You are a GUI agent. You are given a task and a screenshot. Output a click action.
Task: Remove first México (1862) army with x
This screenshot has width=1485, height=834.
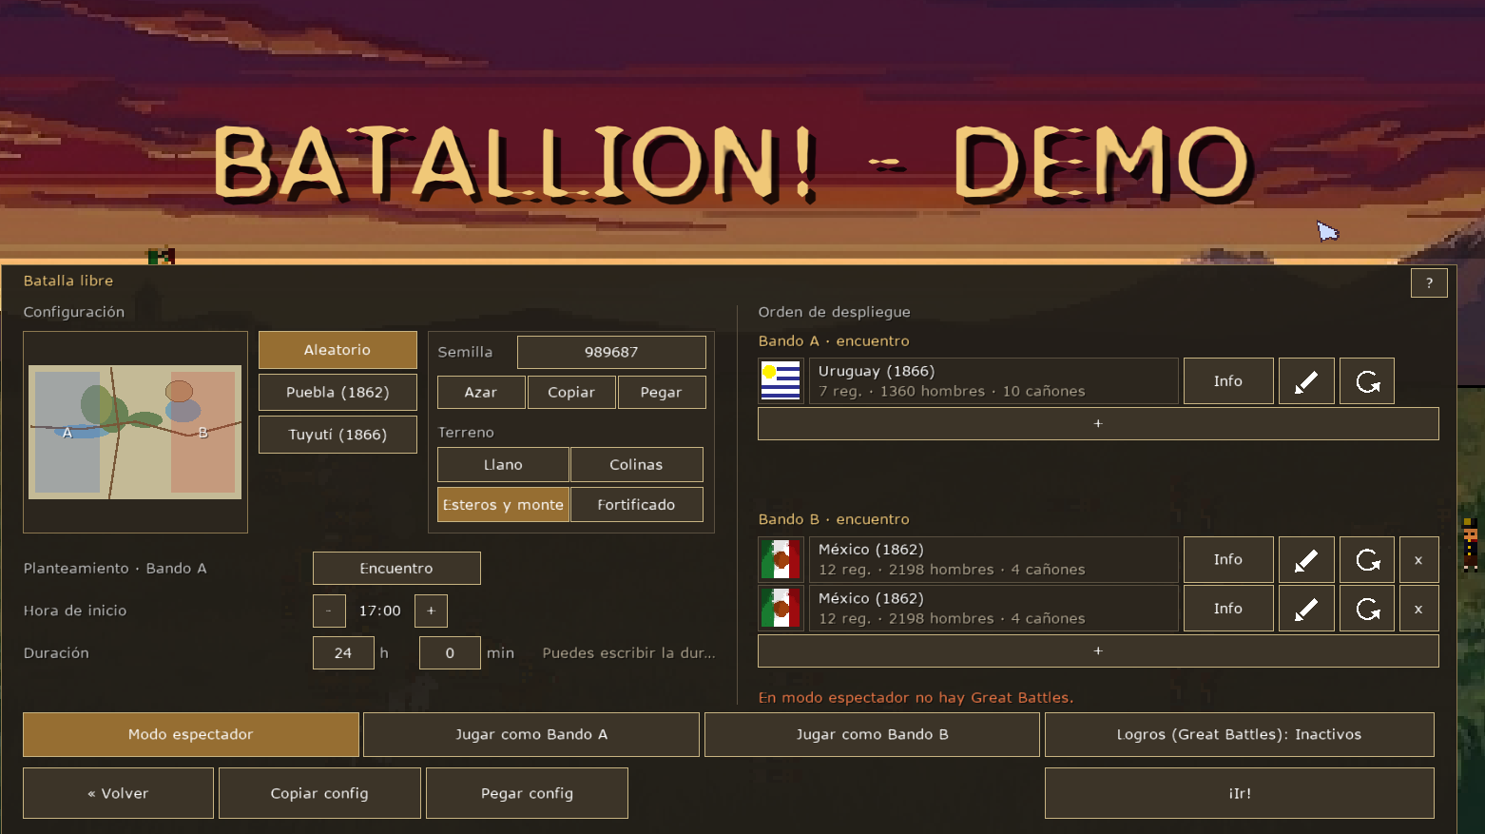pyautogui.click(x=1418, y=560)
